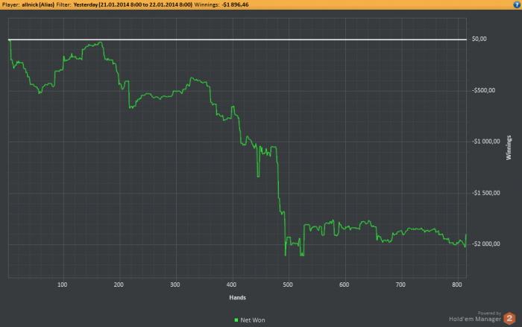
Task: Click the Yesterday date range filter text
Action: [133, 4]
